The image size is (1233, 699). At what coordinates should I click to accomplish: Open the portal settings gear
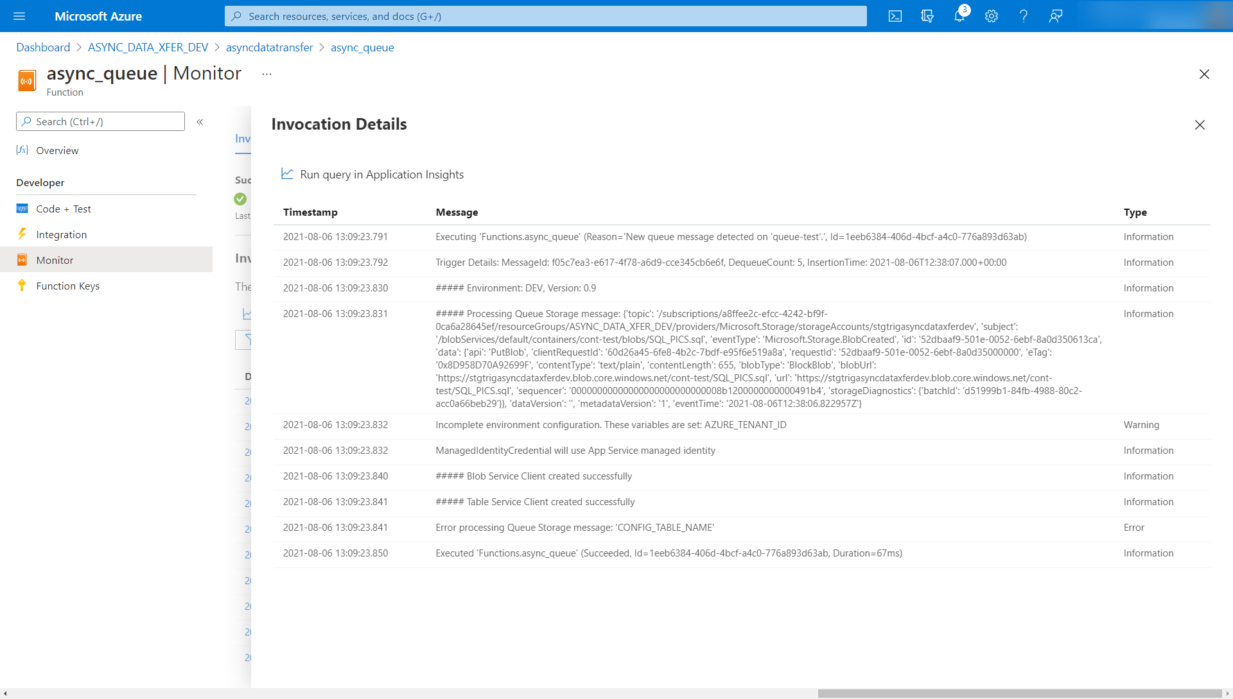pos(991,16)
